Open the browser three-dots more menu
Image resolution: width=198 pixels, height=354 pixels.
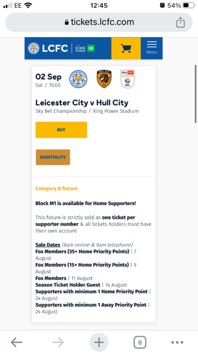177,343
